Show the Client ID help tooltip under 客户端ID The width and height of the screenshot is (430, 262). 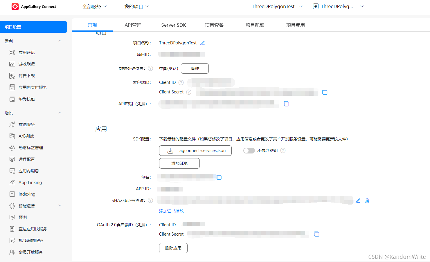point(181,82)
